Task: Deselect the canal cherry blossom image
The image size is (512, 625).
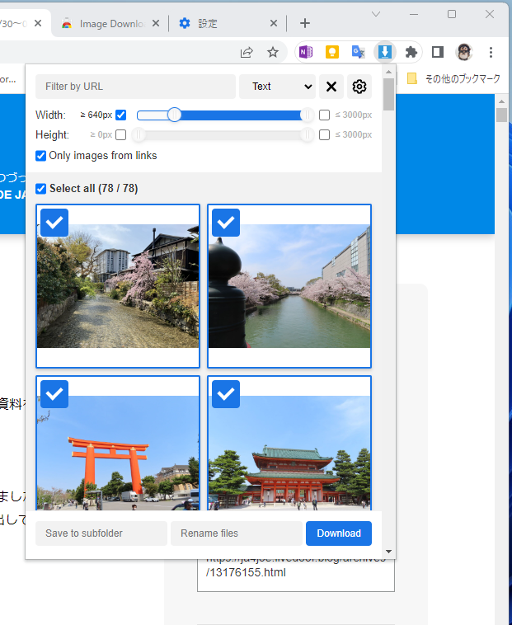Action: [226, 223]
